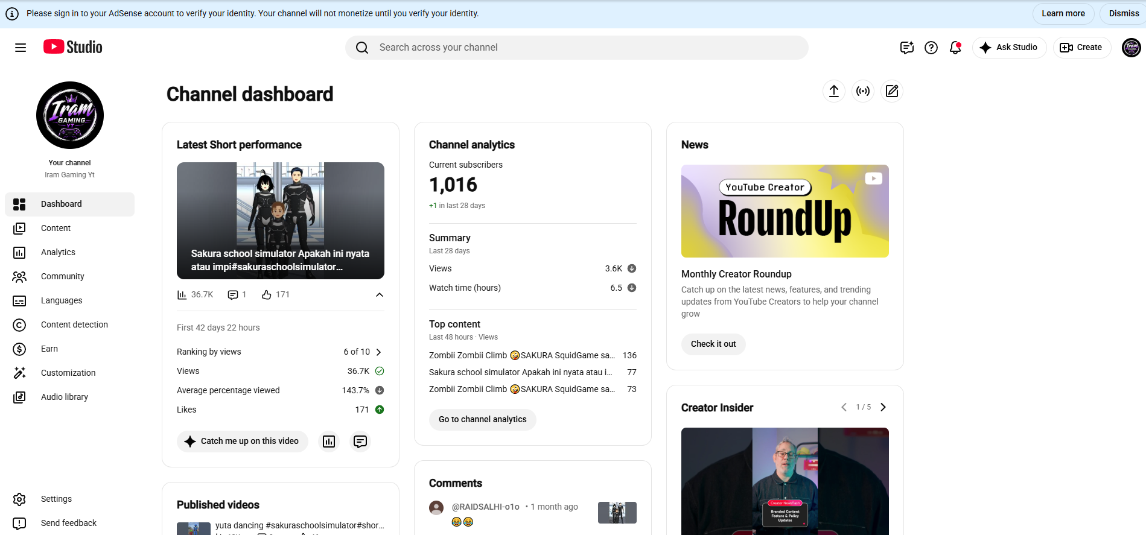1146x535 pixels.
Task: Open Ask Studio assistant
Action: 1009,48
